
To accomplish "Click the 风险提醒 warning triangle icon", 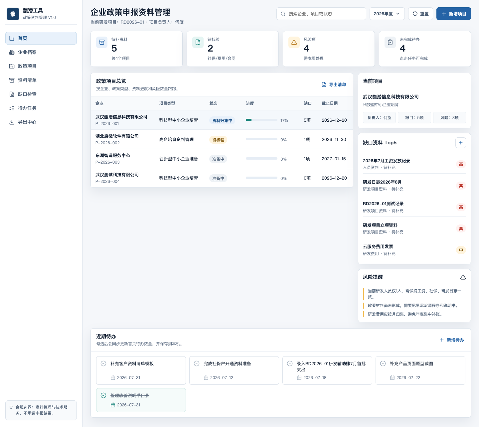I will (x=463, y=277).
